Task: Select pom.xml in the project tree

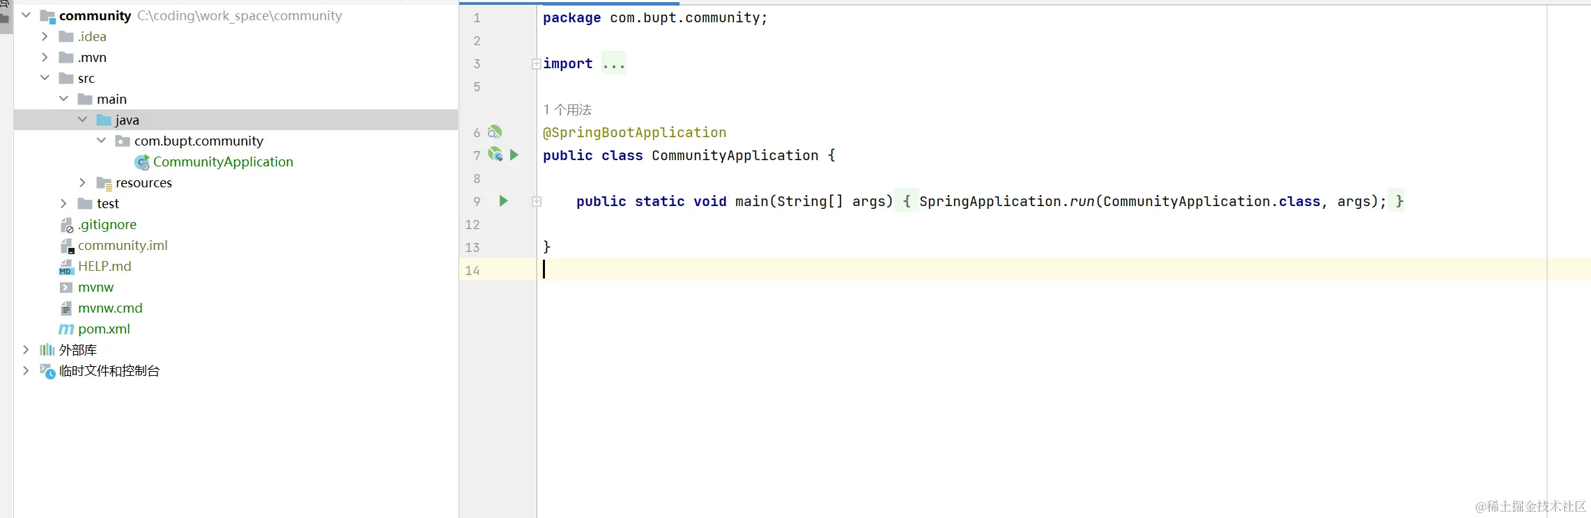Action: (x=104, y=329)
